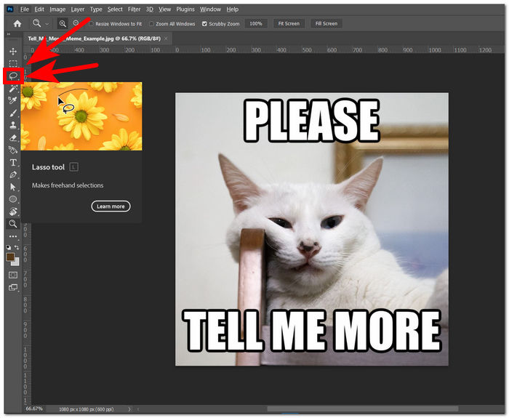Click the Fill Screen button
This screenshot has width=509, height=418.
tap(326, 23)
